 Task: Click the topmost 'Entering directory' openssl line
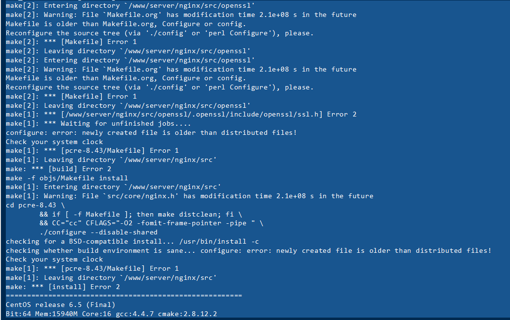pyautogui.click(x=130, y=5)
